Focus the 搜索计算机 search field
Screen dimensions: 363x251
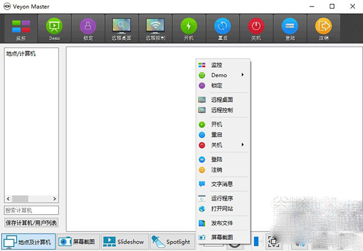point(31,210)
